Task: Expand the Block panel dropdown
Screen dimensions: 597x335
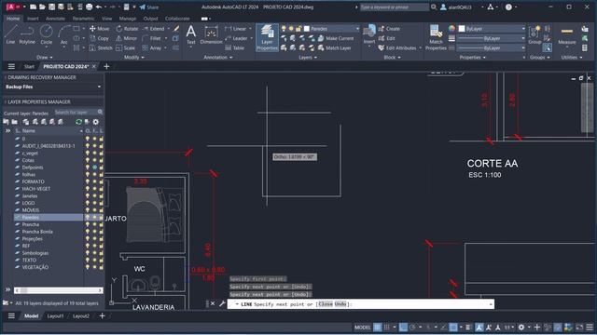Action: coord(392,58)
